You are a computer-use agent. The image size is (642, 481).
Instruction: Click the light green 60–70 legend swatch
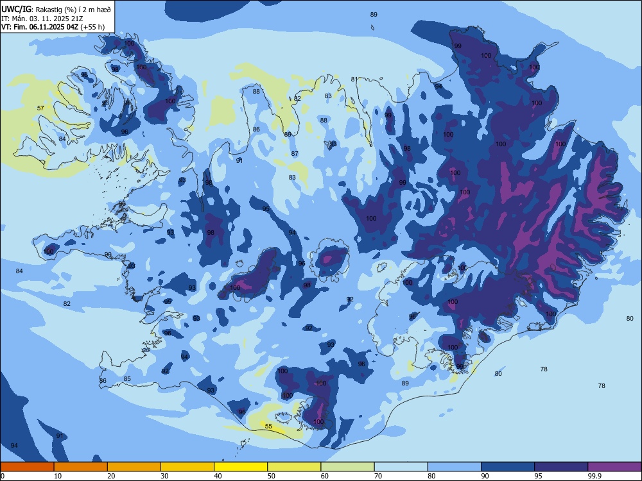point(347,467)
